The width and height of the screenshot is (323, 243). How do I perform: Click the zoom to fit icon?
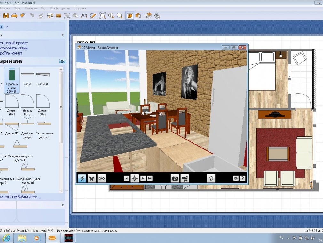click(103, 16)
